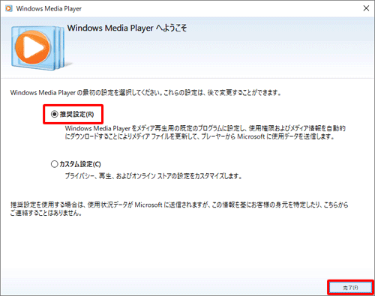Click the recommended settings description text

[x=205, y=133]
